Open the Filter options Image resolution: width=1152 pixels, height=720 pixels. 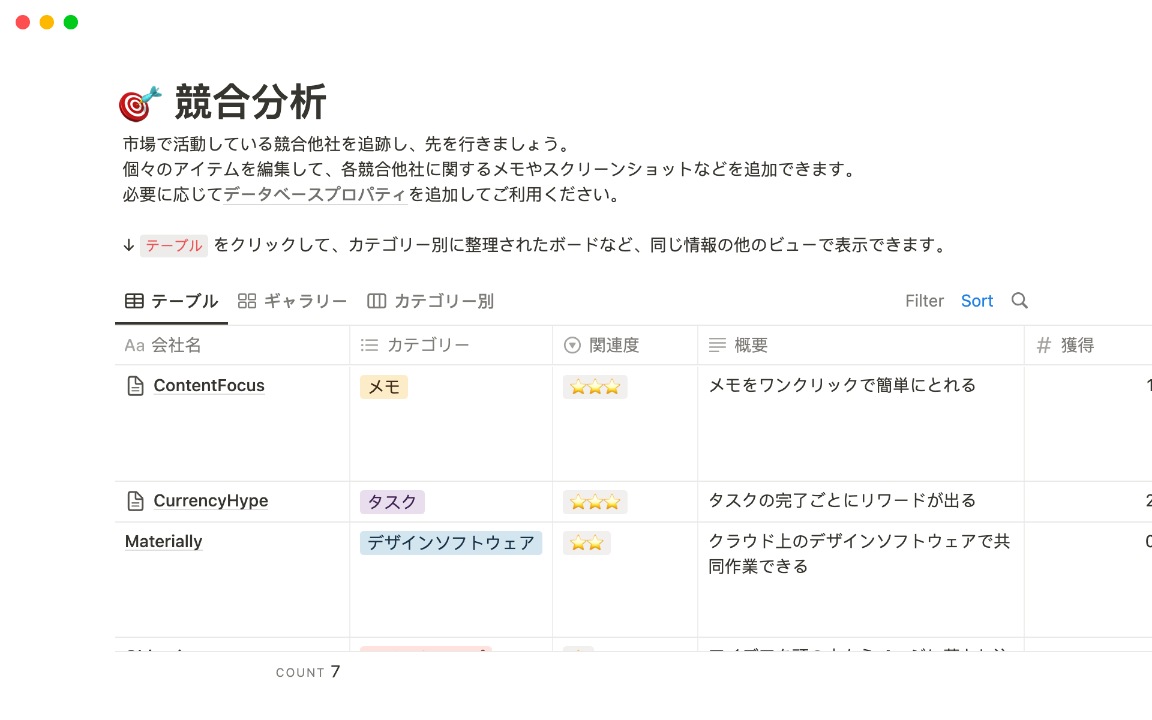coord(924,301)
